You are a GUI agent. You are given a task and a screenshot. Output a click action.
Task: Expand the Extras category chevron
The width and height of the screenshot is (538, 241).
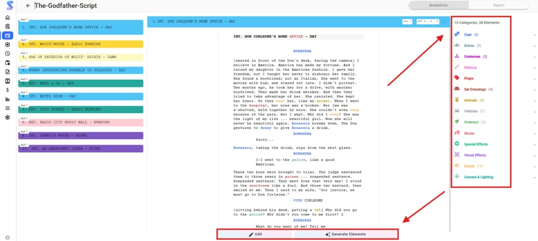(534, 46)
